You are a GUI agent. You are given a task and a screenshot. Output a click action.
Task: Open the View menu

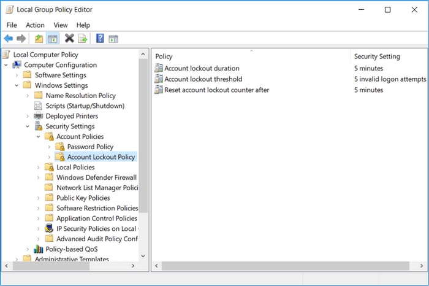click(x=61, y=25)
